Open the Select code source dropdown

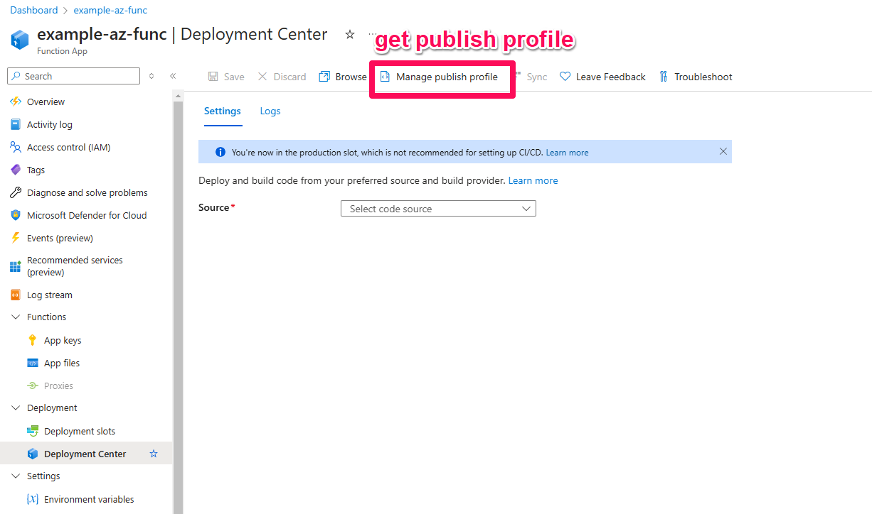(x=438, y=209)
